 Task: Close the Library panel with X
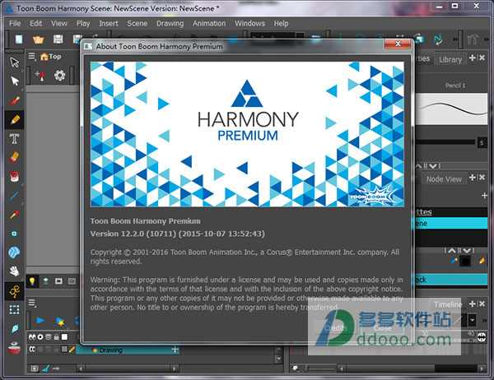[x=482, y=58]
